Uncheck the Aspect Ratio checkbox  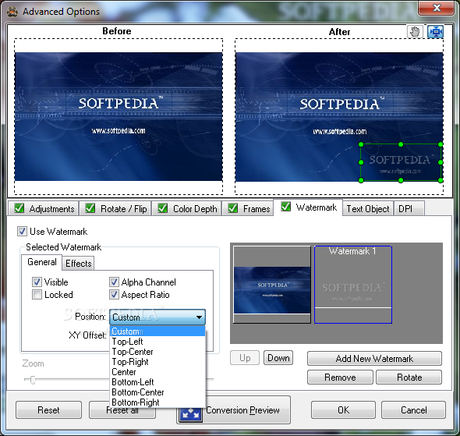pyautogui.click(x=114, y=295)
